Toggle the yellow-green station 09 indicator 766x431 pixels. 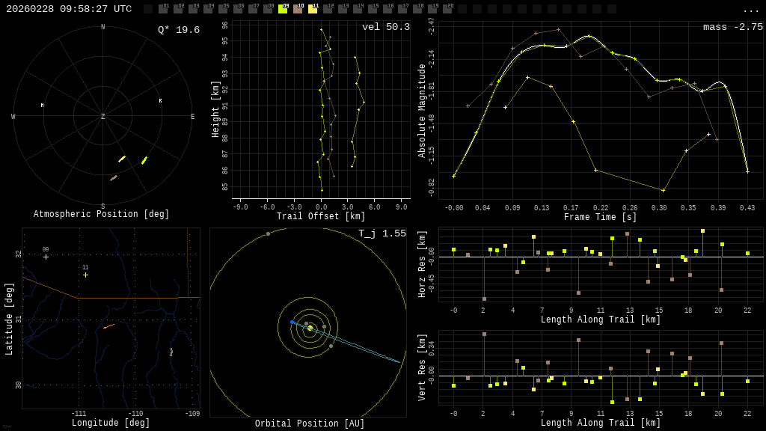[x=283, y=9]
